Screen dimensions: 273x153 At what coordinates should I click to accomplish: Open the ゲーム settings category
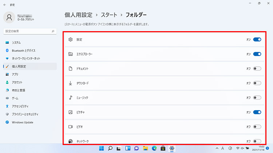pyautogui.click(x=16, y=98)
